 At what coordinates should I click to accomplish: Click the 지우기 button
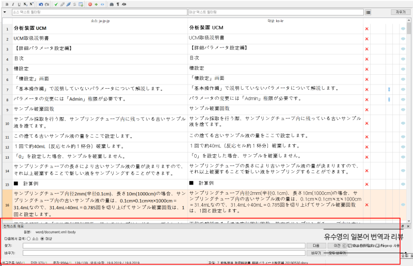coord(401,12)
